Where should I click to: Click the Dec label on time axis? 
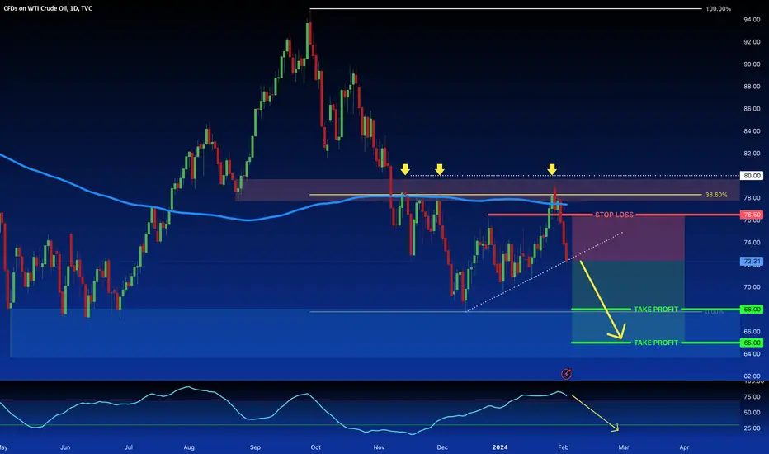tap(442, 447)
